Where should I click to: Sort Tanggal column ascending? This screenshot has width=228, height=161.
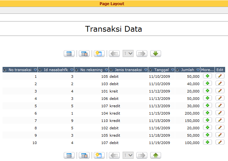point(151,70)
